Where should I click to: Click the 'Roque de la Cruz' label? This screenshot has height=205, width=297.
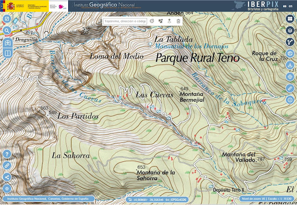pyautogui.click(x=265, y=56)
